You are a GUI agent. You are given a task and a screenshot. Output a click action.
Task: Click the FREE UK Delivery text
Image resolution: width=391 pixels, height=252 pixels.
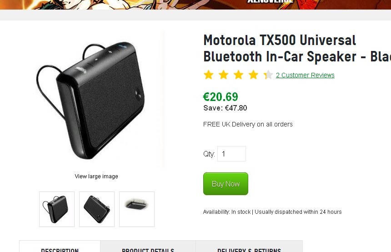pyautogui.click(x=248, y=124)
